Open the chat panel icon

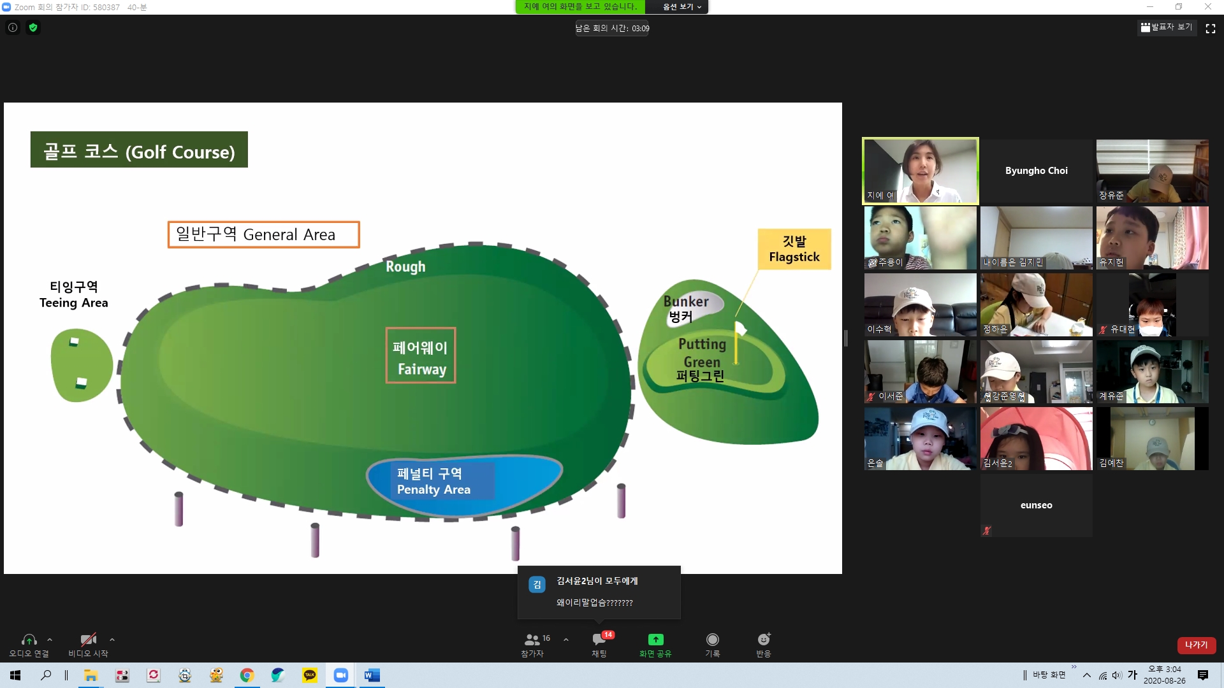click(599, 640)
